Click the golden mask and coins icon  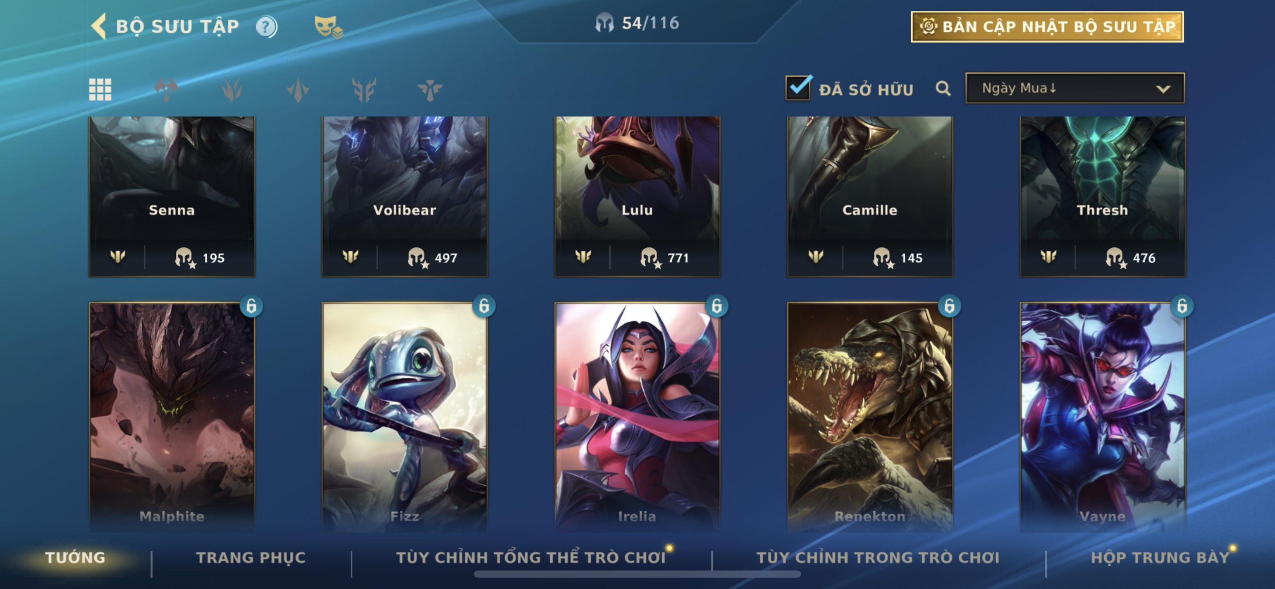(x=328, y=26)
